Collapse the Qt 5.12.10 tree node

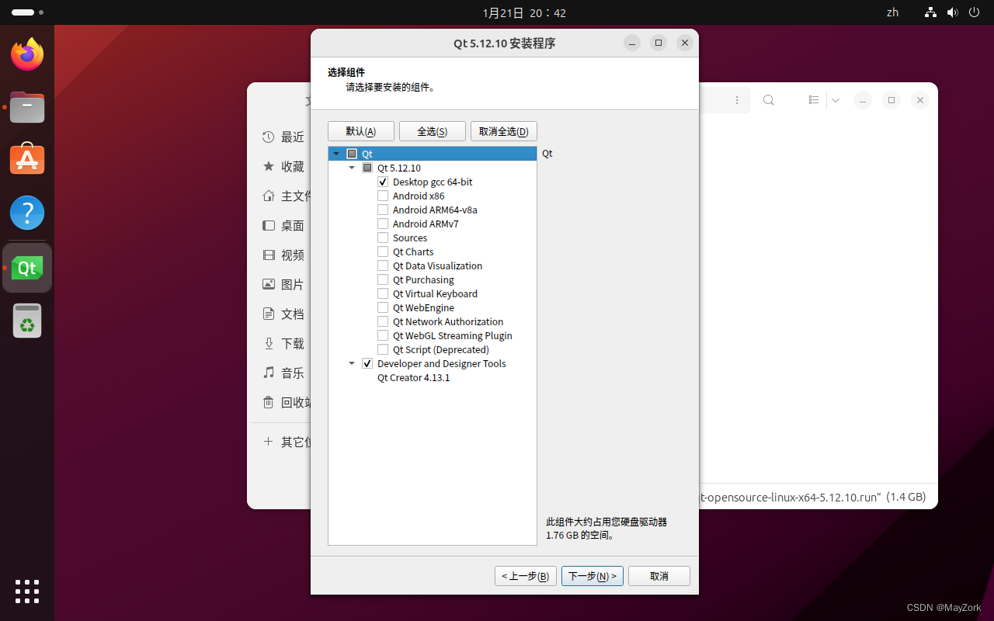click(x=352, y=168)
